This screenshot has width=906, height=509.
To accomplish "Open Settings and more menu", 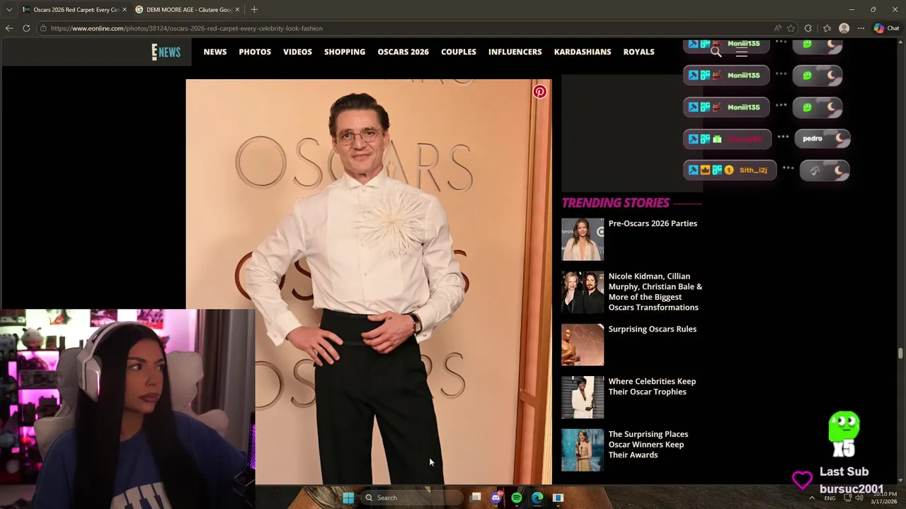I will coord(861,28).
